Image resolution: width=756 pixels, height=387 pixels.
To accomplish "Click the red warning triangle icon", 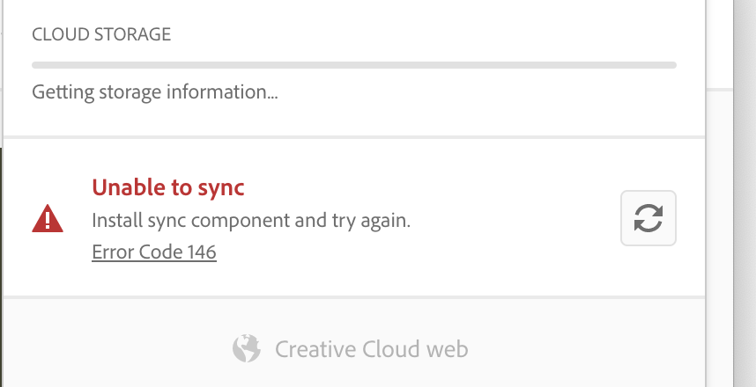I will click(x=47, y=218).
